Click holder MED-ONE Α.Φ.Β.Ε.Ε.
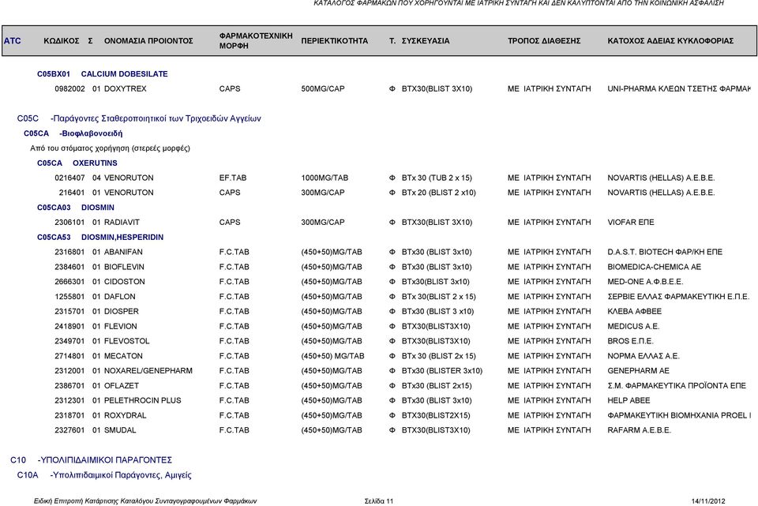This screenshot has height=506, width=758. point(645,282)
